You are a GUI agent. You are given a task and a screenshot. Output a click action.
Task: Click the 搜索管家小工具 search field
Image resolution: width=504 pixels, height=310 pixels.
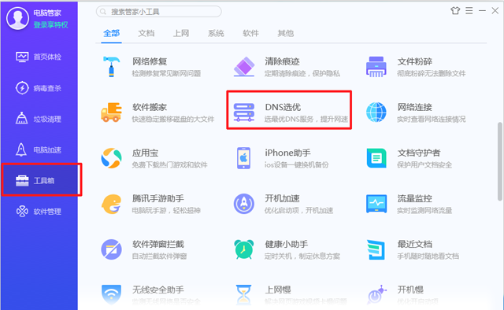(159, 12)
